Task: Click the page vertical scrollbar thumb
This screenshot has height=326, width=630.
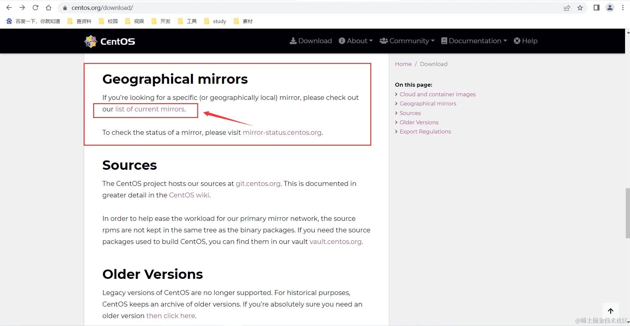Action: pos(627,213)
